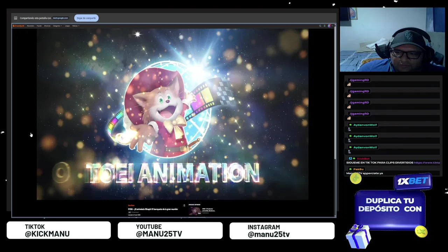448x252 pixels.
Task: Open the Simulcast menu item
Action: 47,26
